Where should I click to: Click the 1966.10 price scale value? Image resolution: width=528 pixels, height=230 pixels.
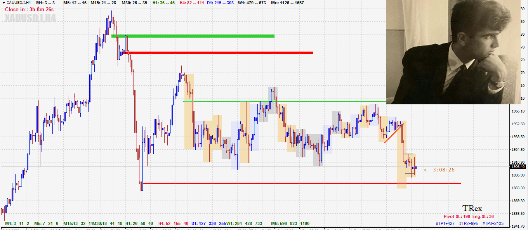click(518, 111)
